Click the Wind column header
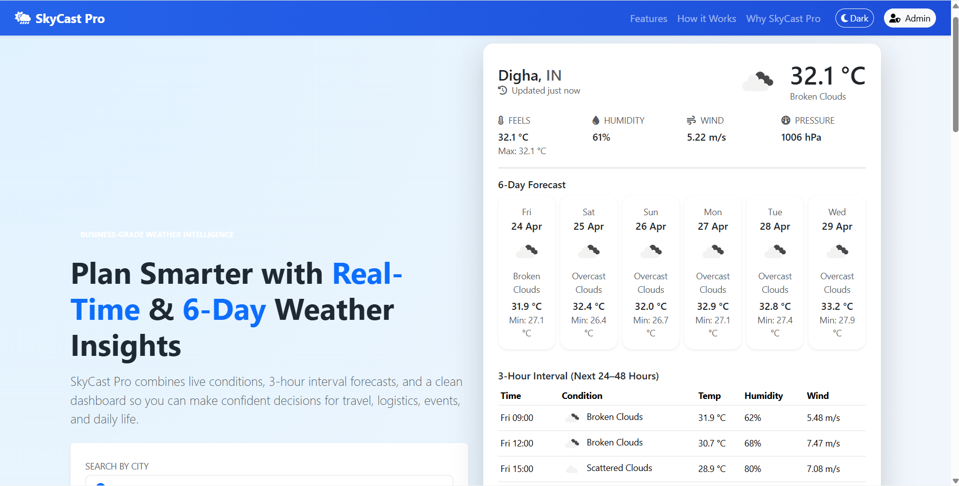The height and width of the screenshot is (486, 959). 818,396
